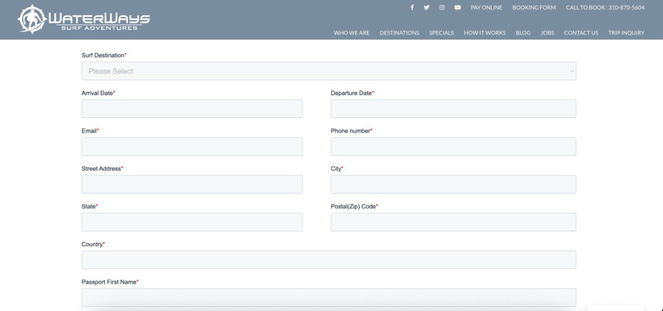
Task: Open the Who We Are menu
Action: [352, 33]
